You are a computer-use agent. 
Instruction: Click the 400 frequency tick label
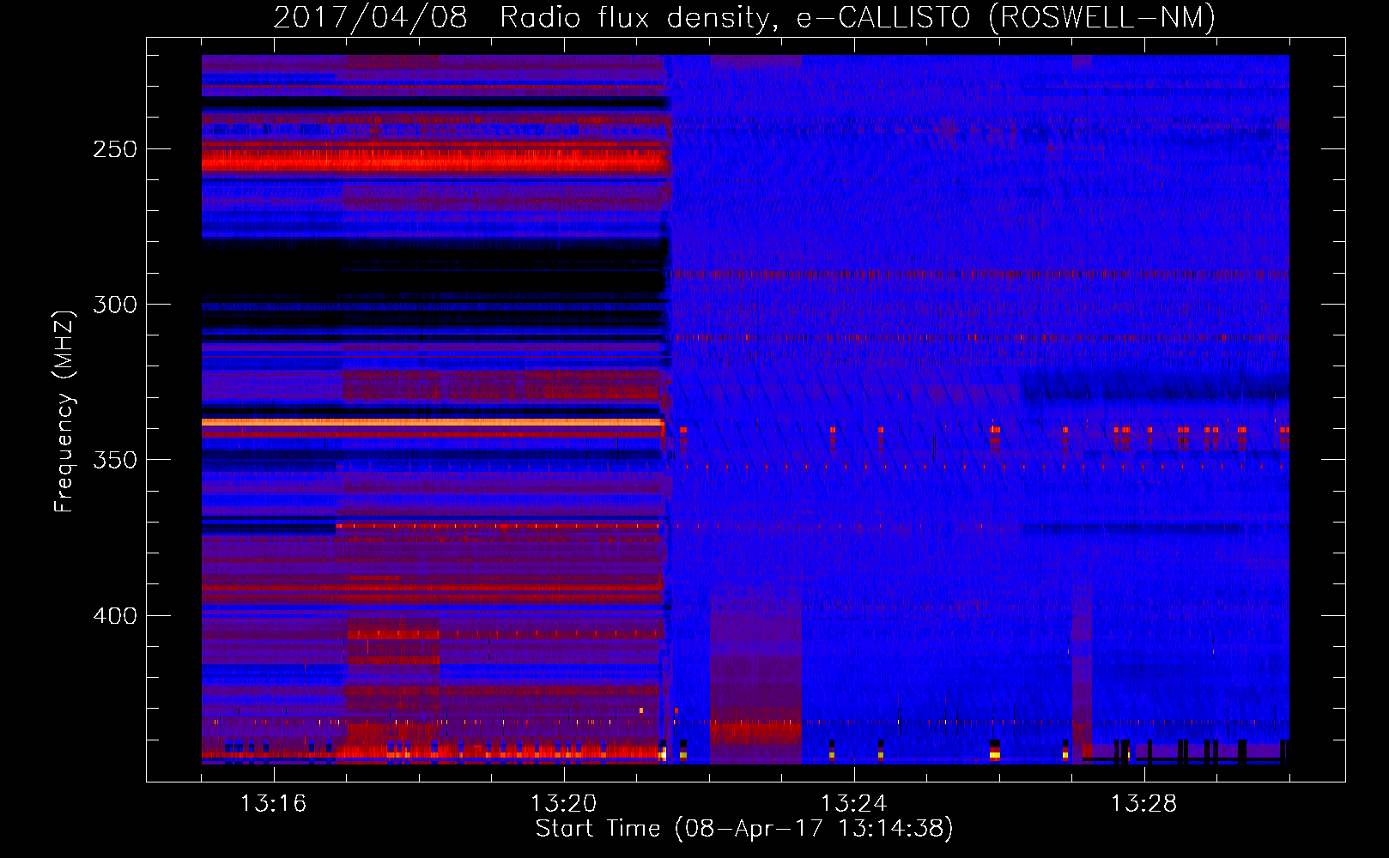[x=115, y=616]
